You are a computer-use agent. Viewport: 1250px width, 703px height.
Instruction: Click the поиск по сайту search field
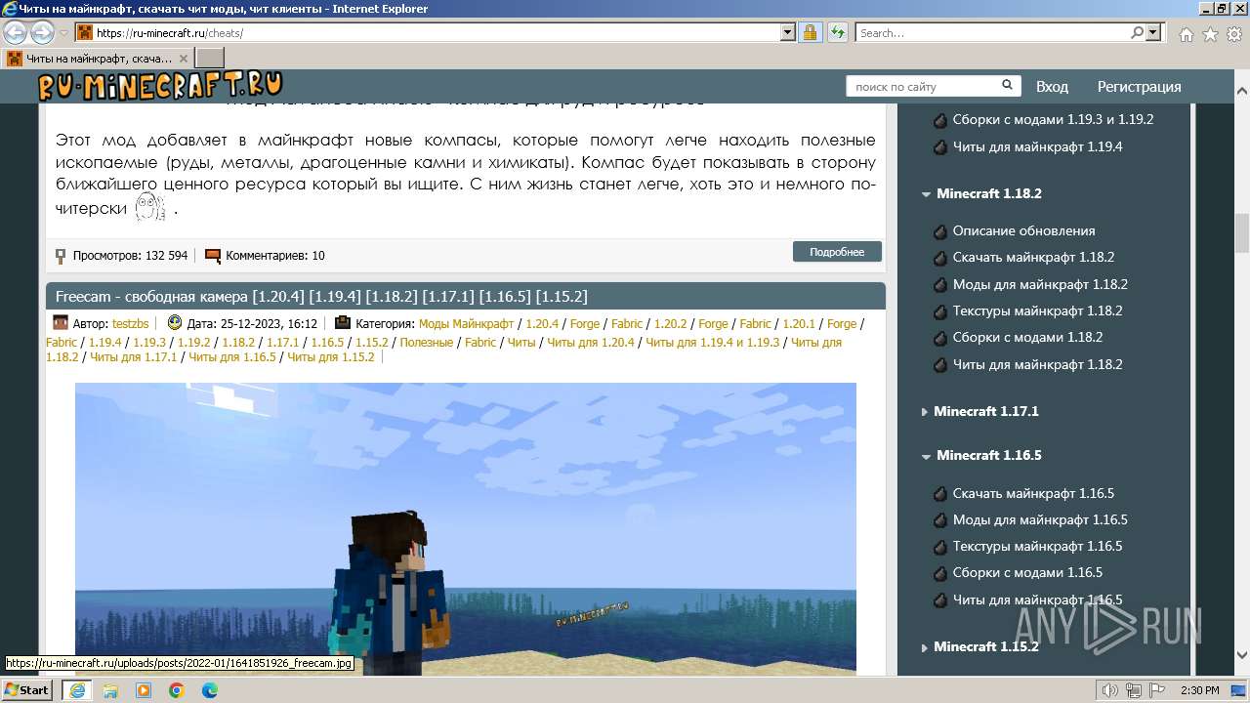(x=923, y=87)
